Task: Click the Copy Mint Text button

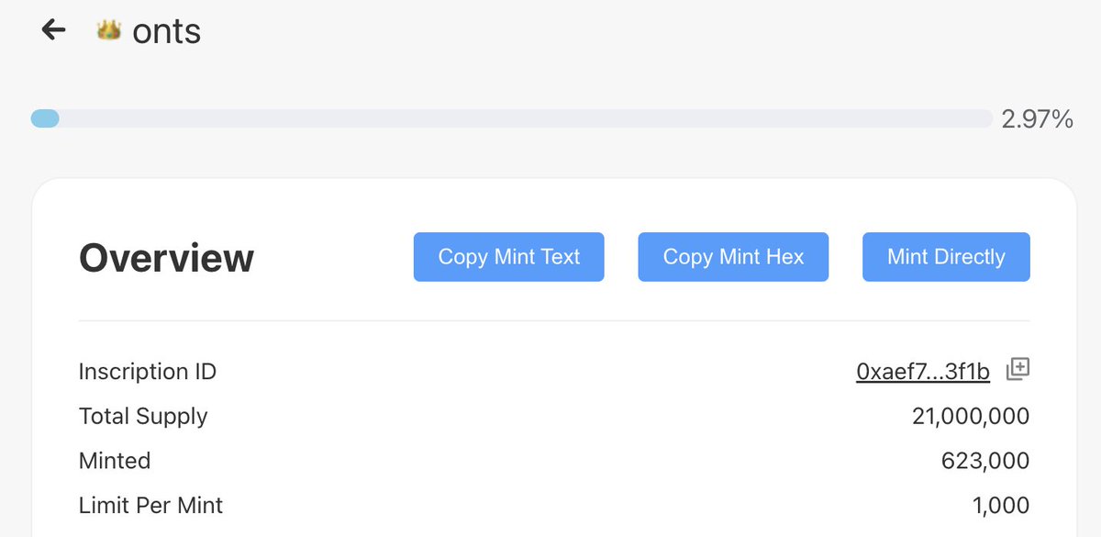Action: (509, 257)
